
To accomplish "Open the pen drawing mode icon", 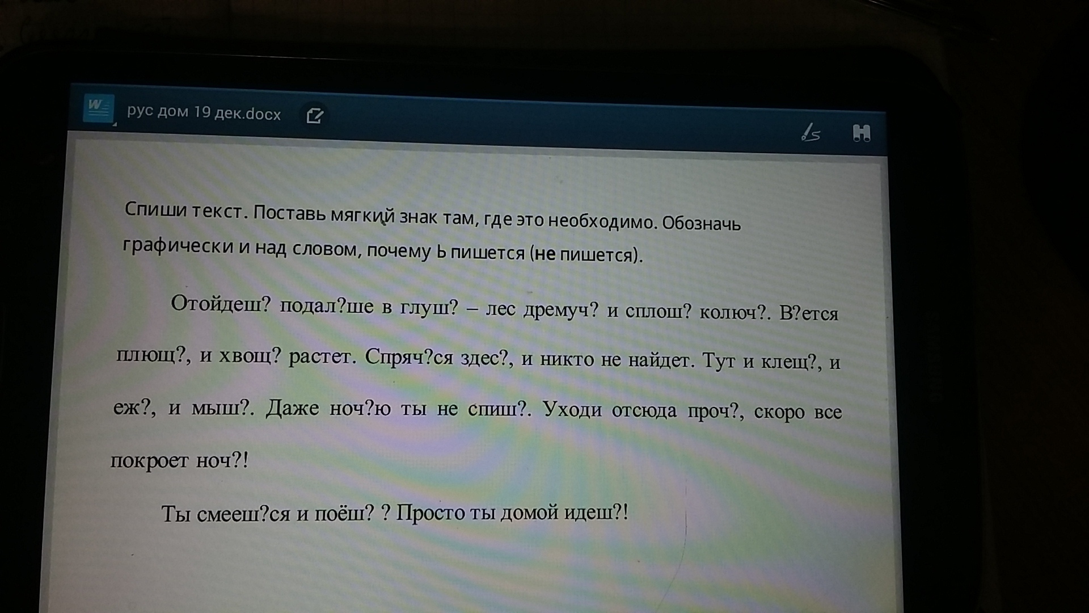I will (811, 133).
